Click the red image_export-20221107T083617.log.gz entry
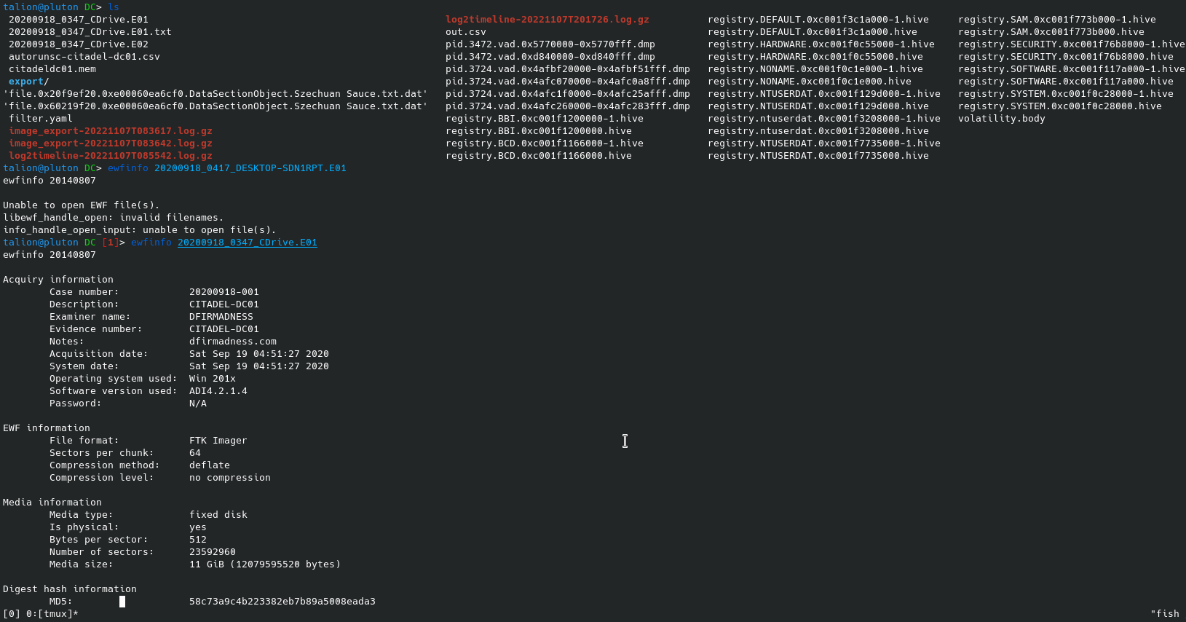The image size is (1186, 622). [x=110, y=131]
